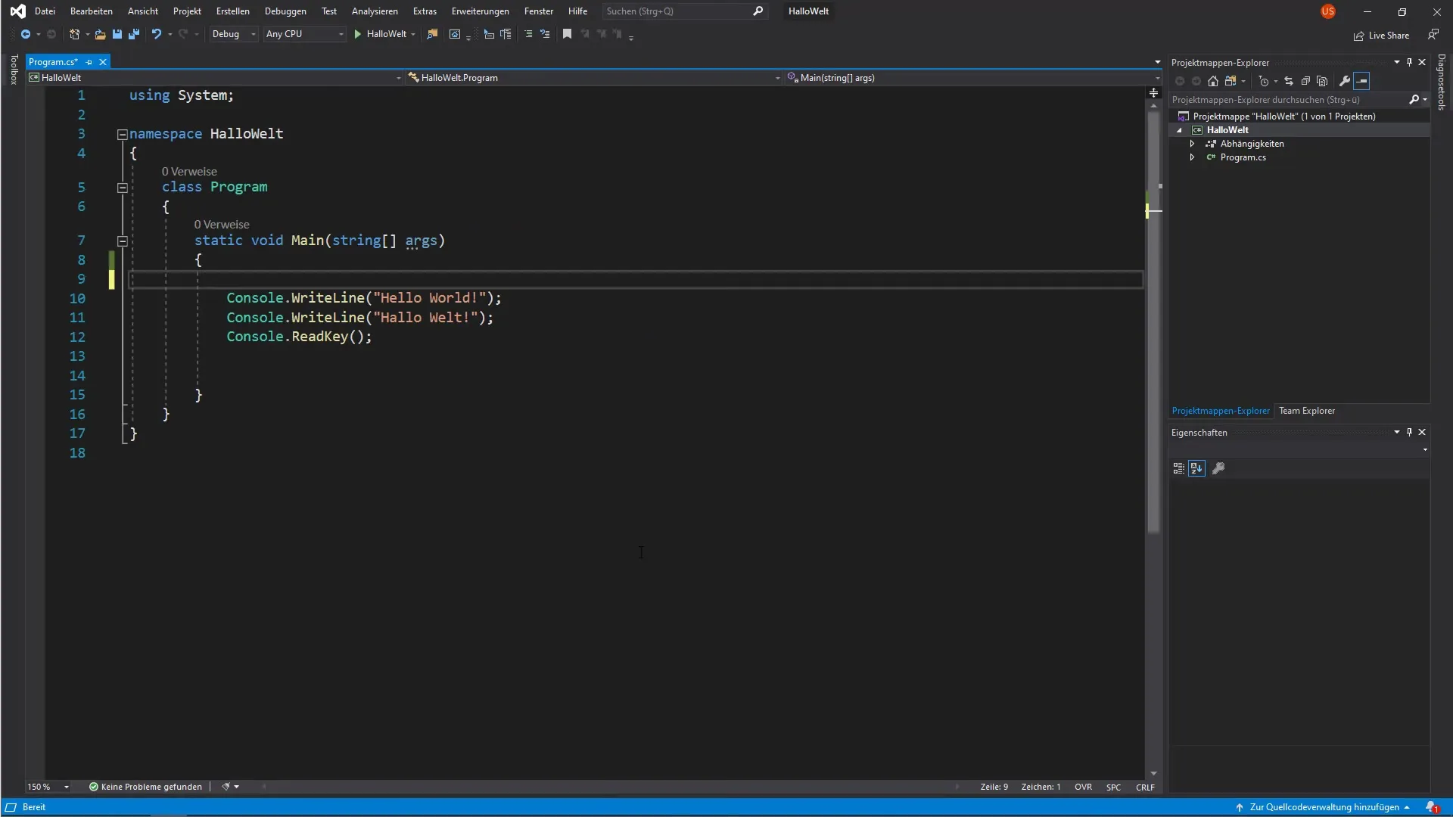Click Home icon in Projektmappen-Explorer
The width and height of the screenshot is (1453, 817).
pos(1213,81)
